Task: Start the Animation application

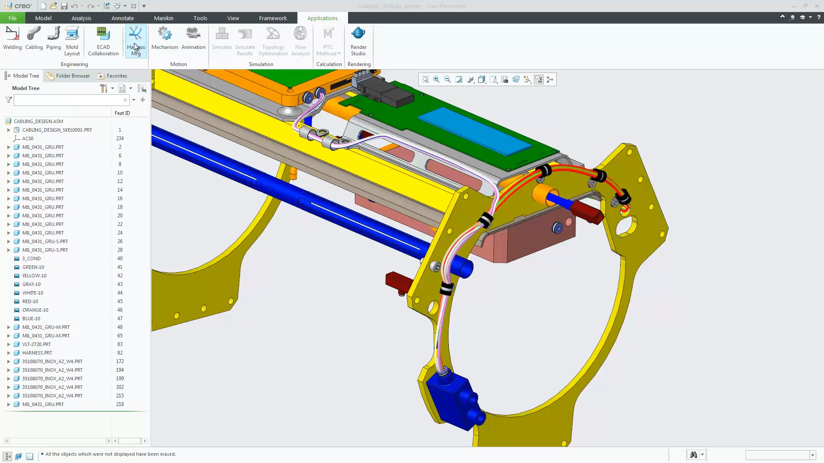Action: 194,39
